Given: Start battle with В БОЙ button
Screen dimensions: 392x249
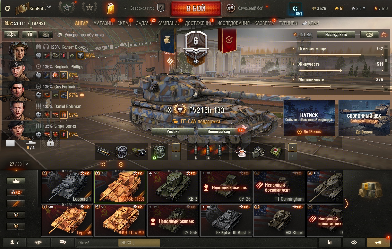Looking at the screenshot, I should point(196,9).
